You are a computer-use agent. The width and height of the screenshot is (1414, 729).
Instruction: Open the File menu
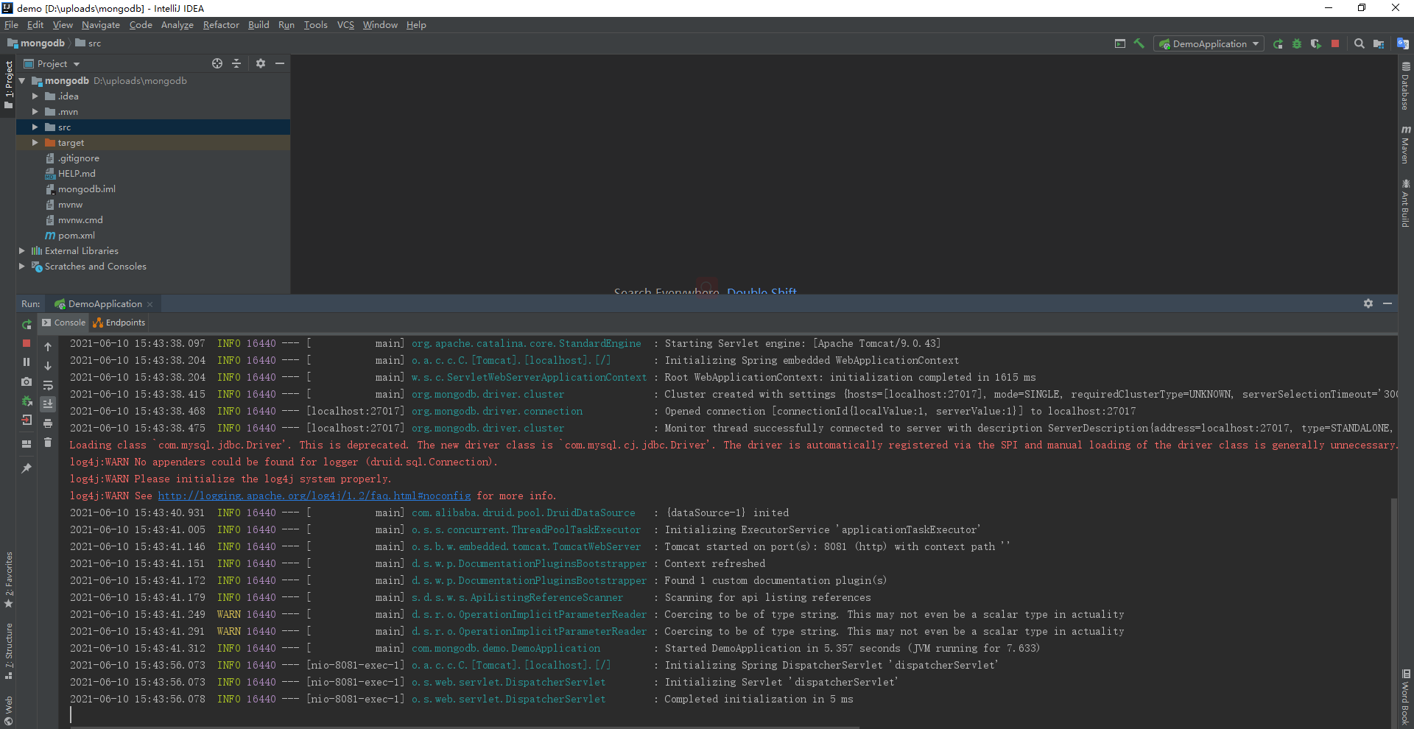tap(11, 25)
